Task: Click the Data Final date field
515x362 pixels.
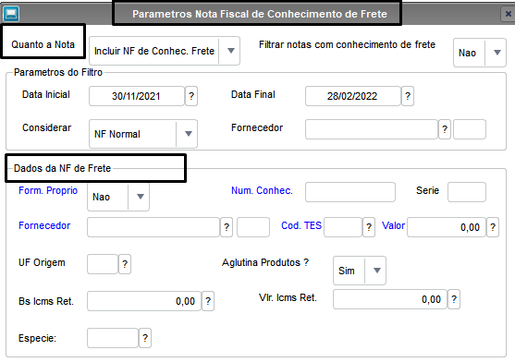Action: (353, 96)
